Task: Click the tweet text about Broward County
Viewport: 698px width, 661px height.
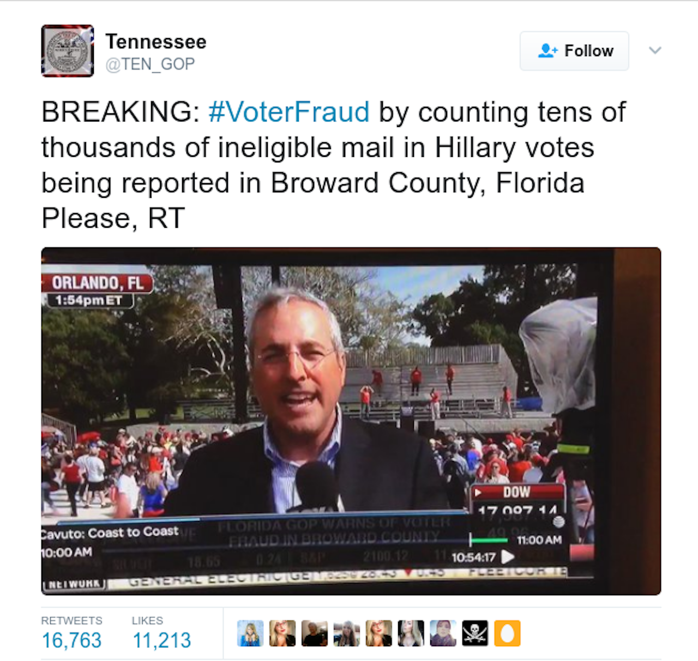Action: click(334, 165)
